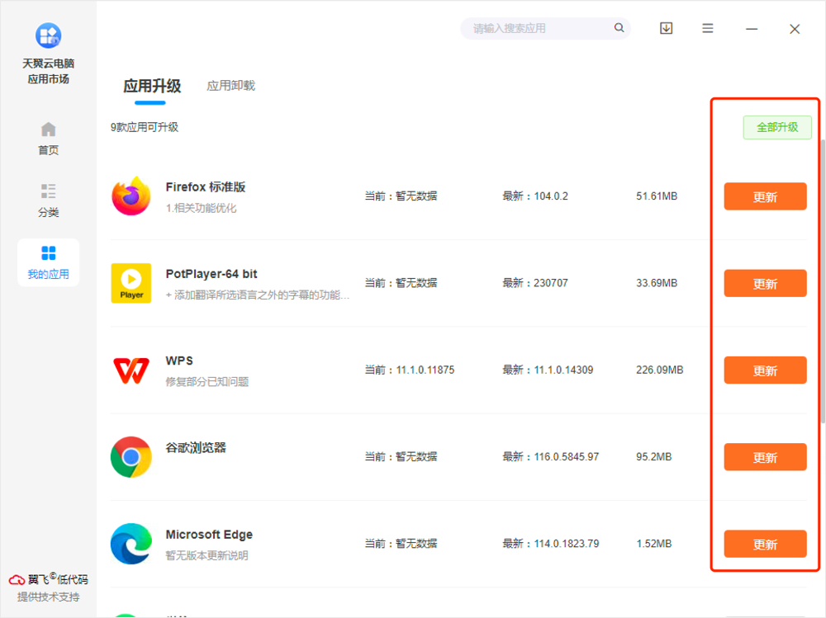The image size is (826, 618).
Task: Go to 首页 home in sidebar
Action: (48, 139)
